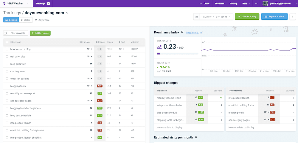Sort table by Search volume column
The height and width of the screenshot is (143, 298).
(135, 42)
